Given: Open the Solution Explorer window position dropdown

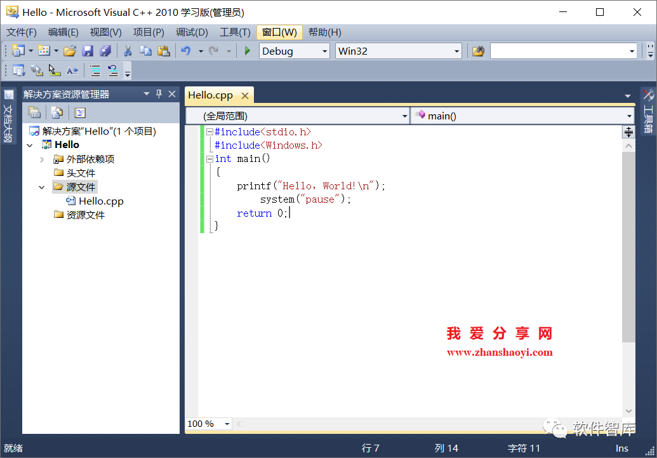Looking at the screenshot, I should coord(147,94).
